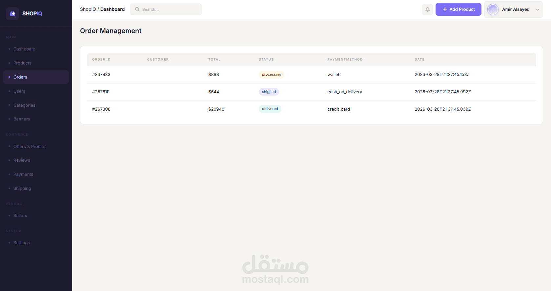Click the delivered status badge
Viewport: 551px width, 291px height.
tap(270, 109)
